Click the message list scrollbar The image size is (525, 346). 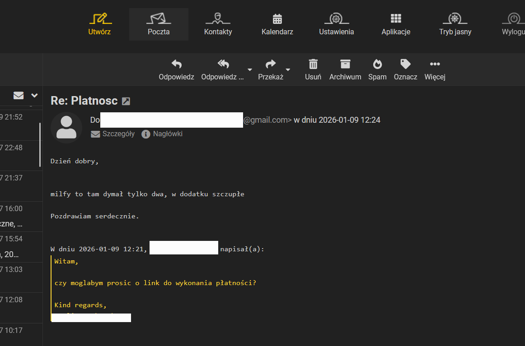(40, 144)
